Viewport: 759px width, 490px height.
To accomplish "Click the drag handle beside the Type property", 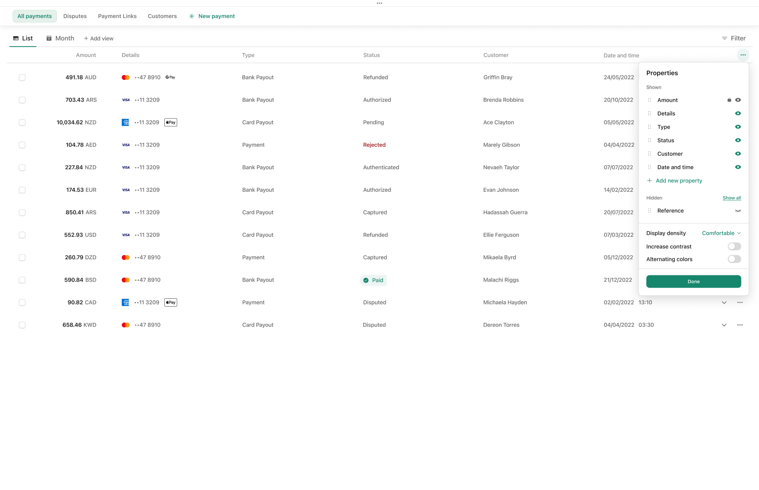I will 650,127.
